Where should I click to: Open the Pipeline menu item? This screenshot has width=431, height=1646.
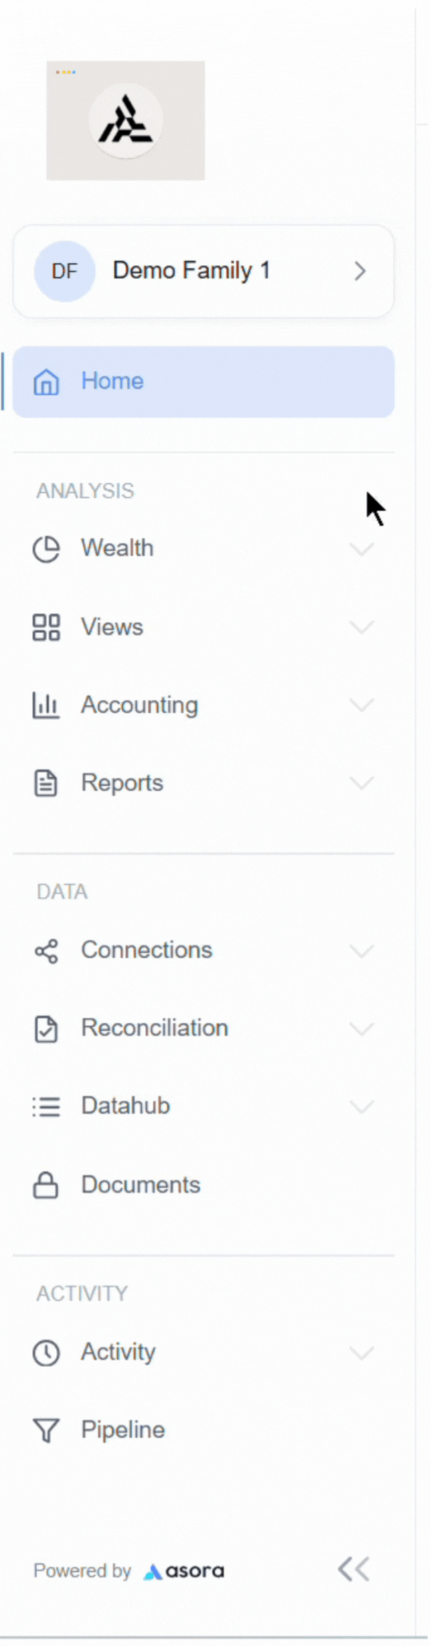tap(123, 1430)
